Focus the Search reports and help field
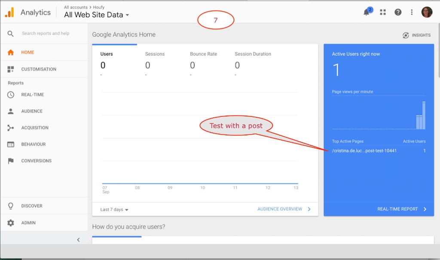Viewport: 440px width, 260px height. [46, 34]
